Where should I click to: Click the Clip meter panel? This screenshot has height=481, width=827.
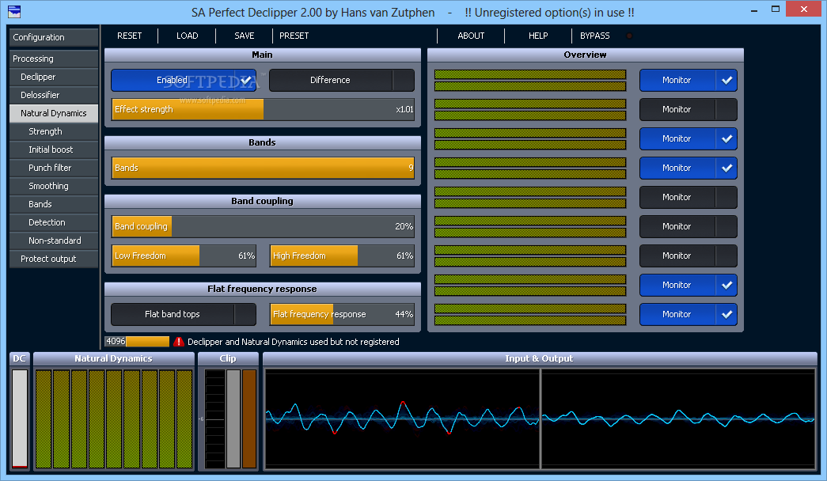pyautogui.click(x=228, y=411)
